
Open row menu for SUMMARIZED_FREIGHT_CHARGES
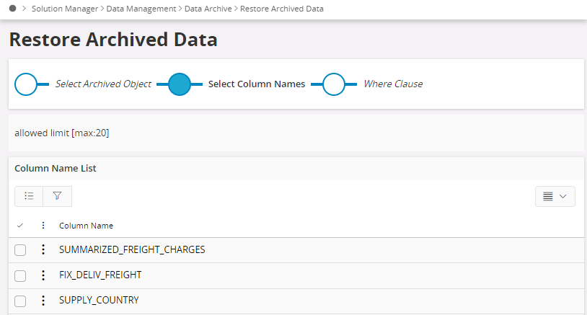click(x=43, y=249)
